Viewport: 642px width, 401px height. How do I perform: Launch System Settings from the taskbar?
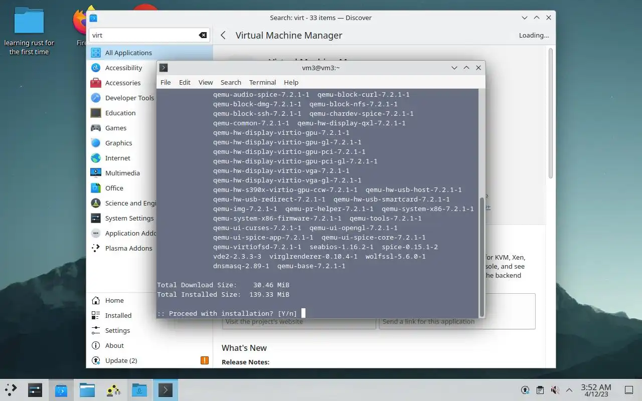[x=35, y=389]
